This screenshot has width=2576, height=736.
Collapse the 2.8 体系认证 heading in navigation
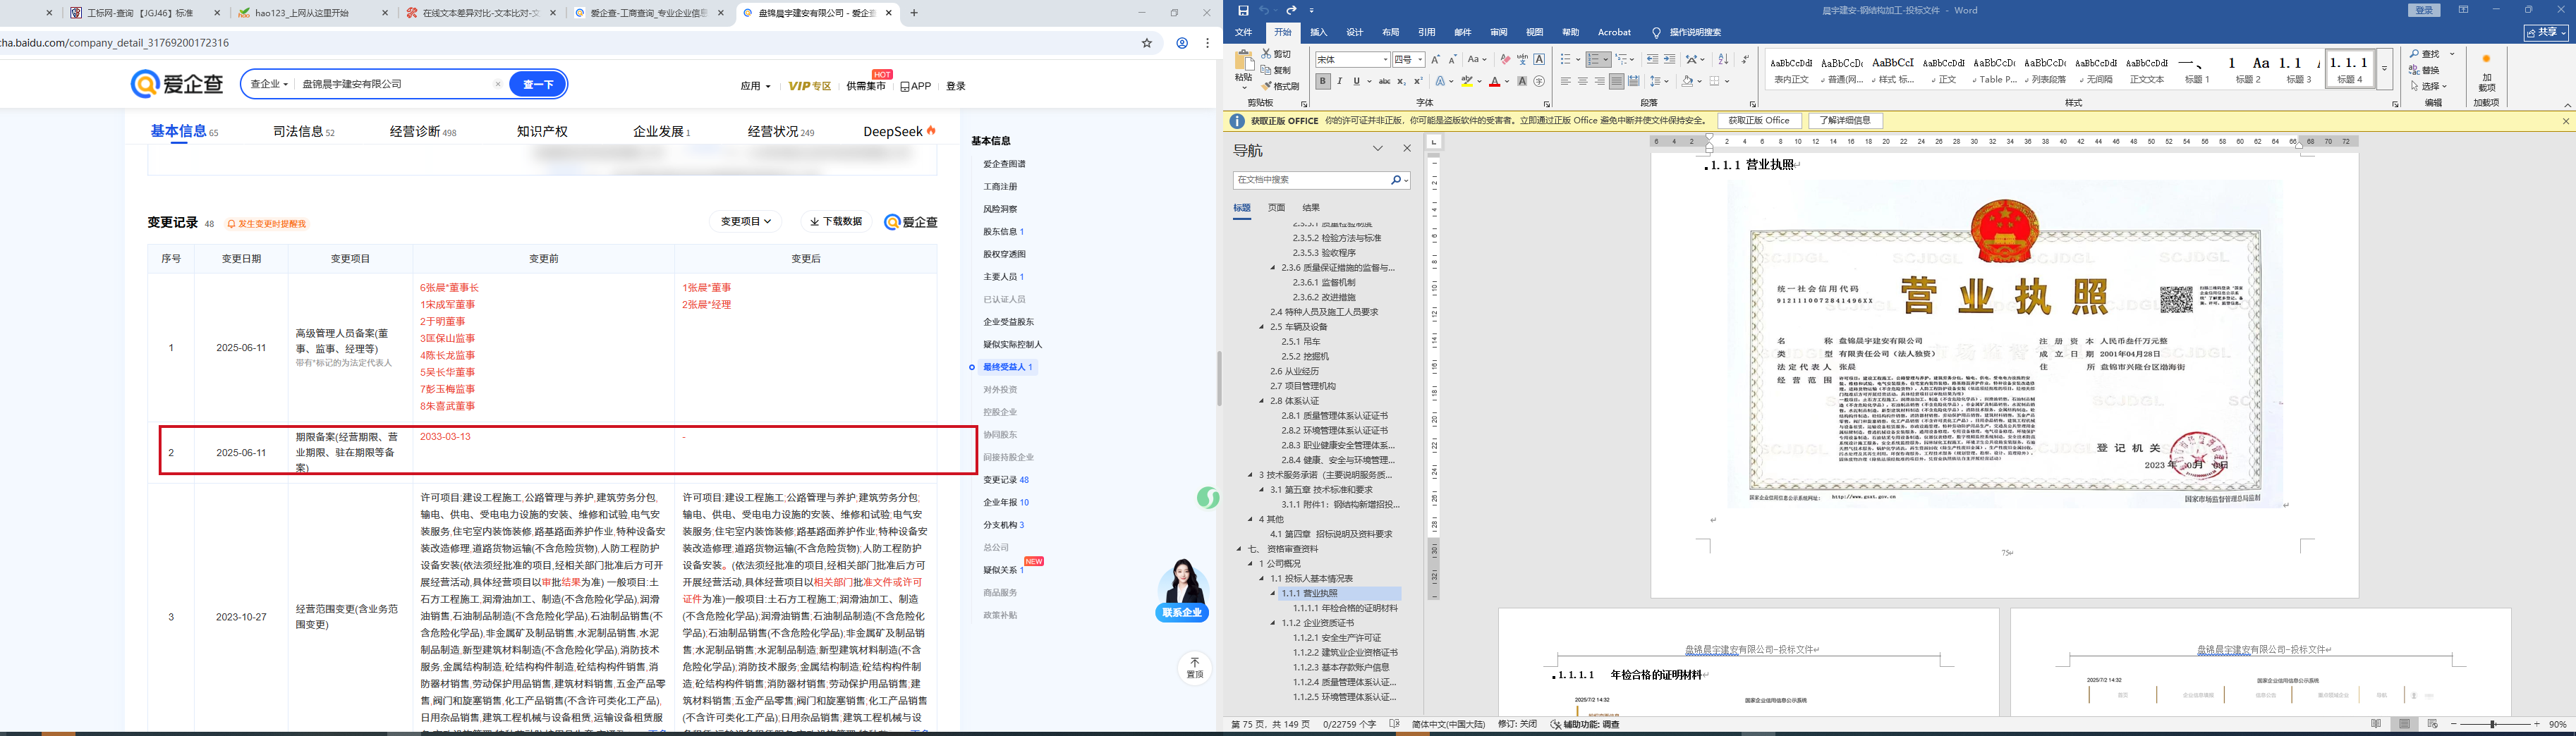1263,401
